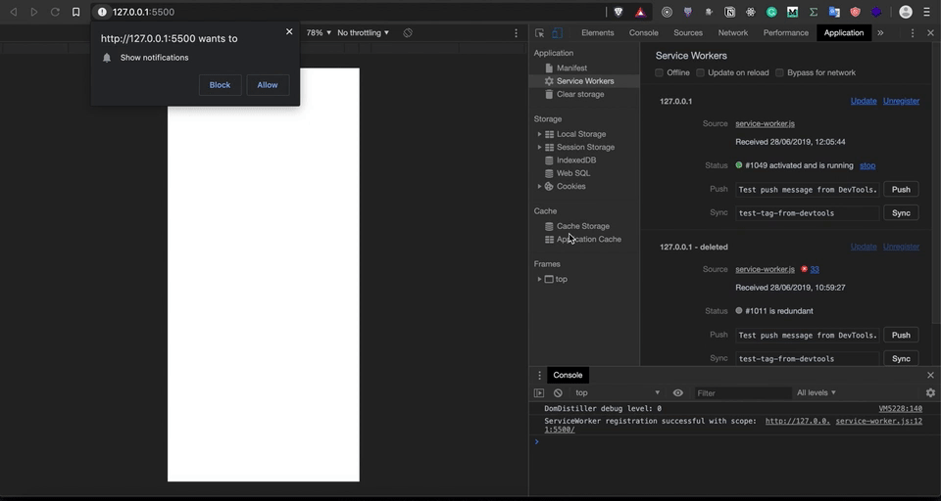Click the console drawer three-dot menu
Image resolution: width=941 pixels, height=501 pixels.
(539, 375)
